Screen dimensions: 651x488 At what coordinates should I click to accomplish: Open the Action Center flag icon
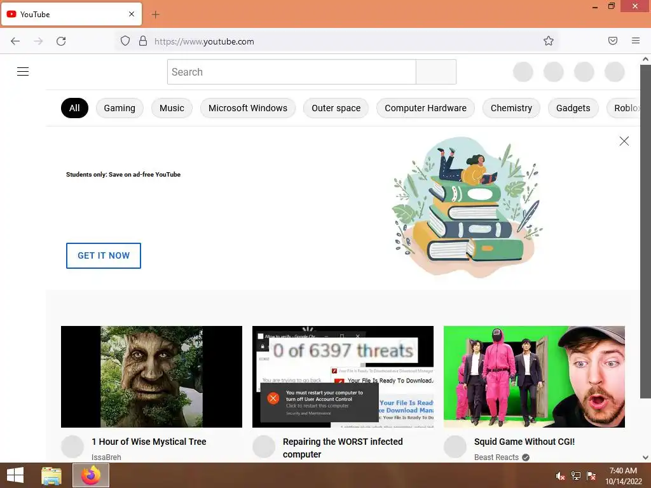pyautogui.click(x=591, y=476)
